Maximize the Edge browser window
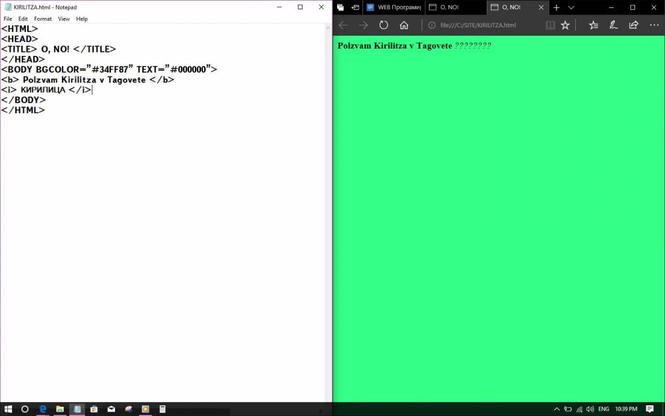The height and width of the screenshot is (416, 665). point(632,7)
